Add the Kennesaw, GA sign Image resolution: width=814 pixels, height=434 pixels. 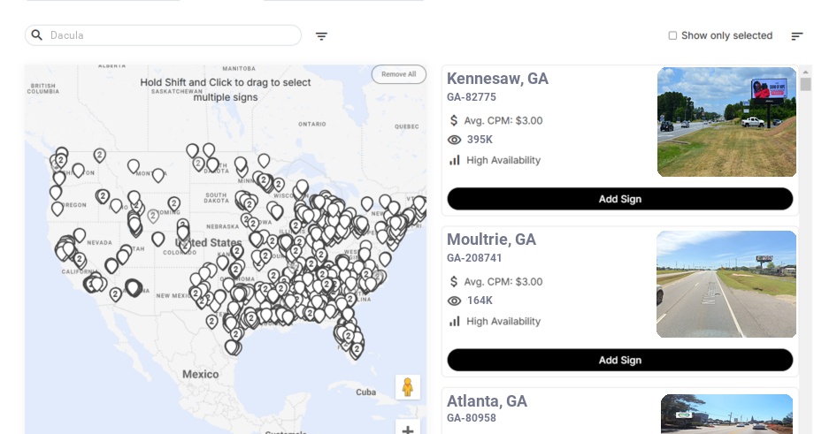619,199
